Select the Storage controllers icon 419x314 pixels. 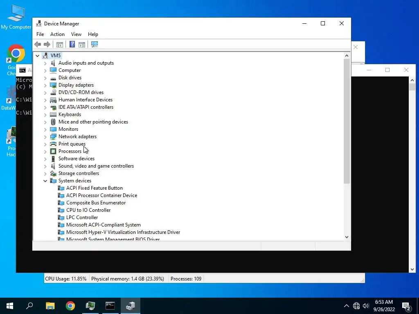53,173
